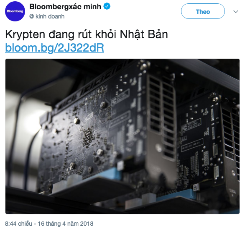
Task: Click the date 16 tháng 4 năm 2018
Action: (65, 224)
